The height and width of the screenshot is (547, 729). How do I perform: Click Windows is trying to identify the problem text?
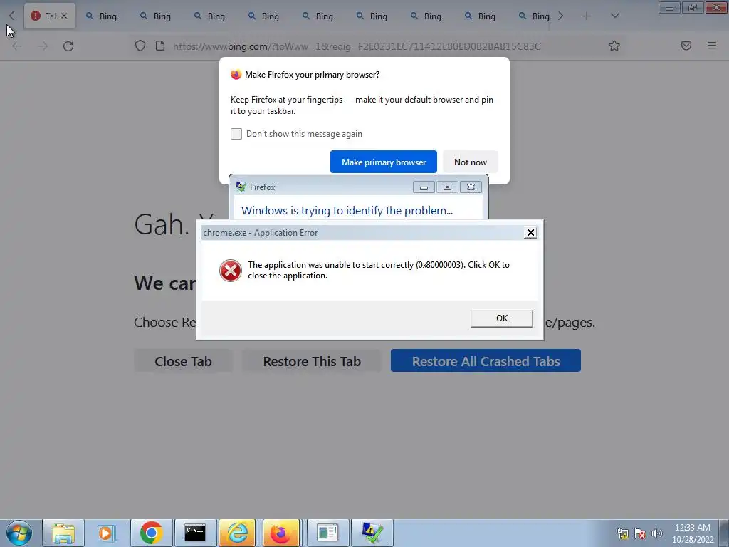347,211
